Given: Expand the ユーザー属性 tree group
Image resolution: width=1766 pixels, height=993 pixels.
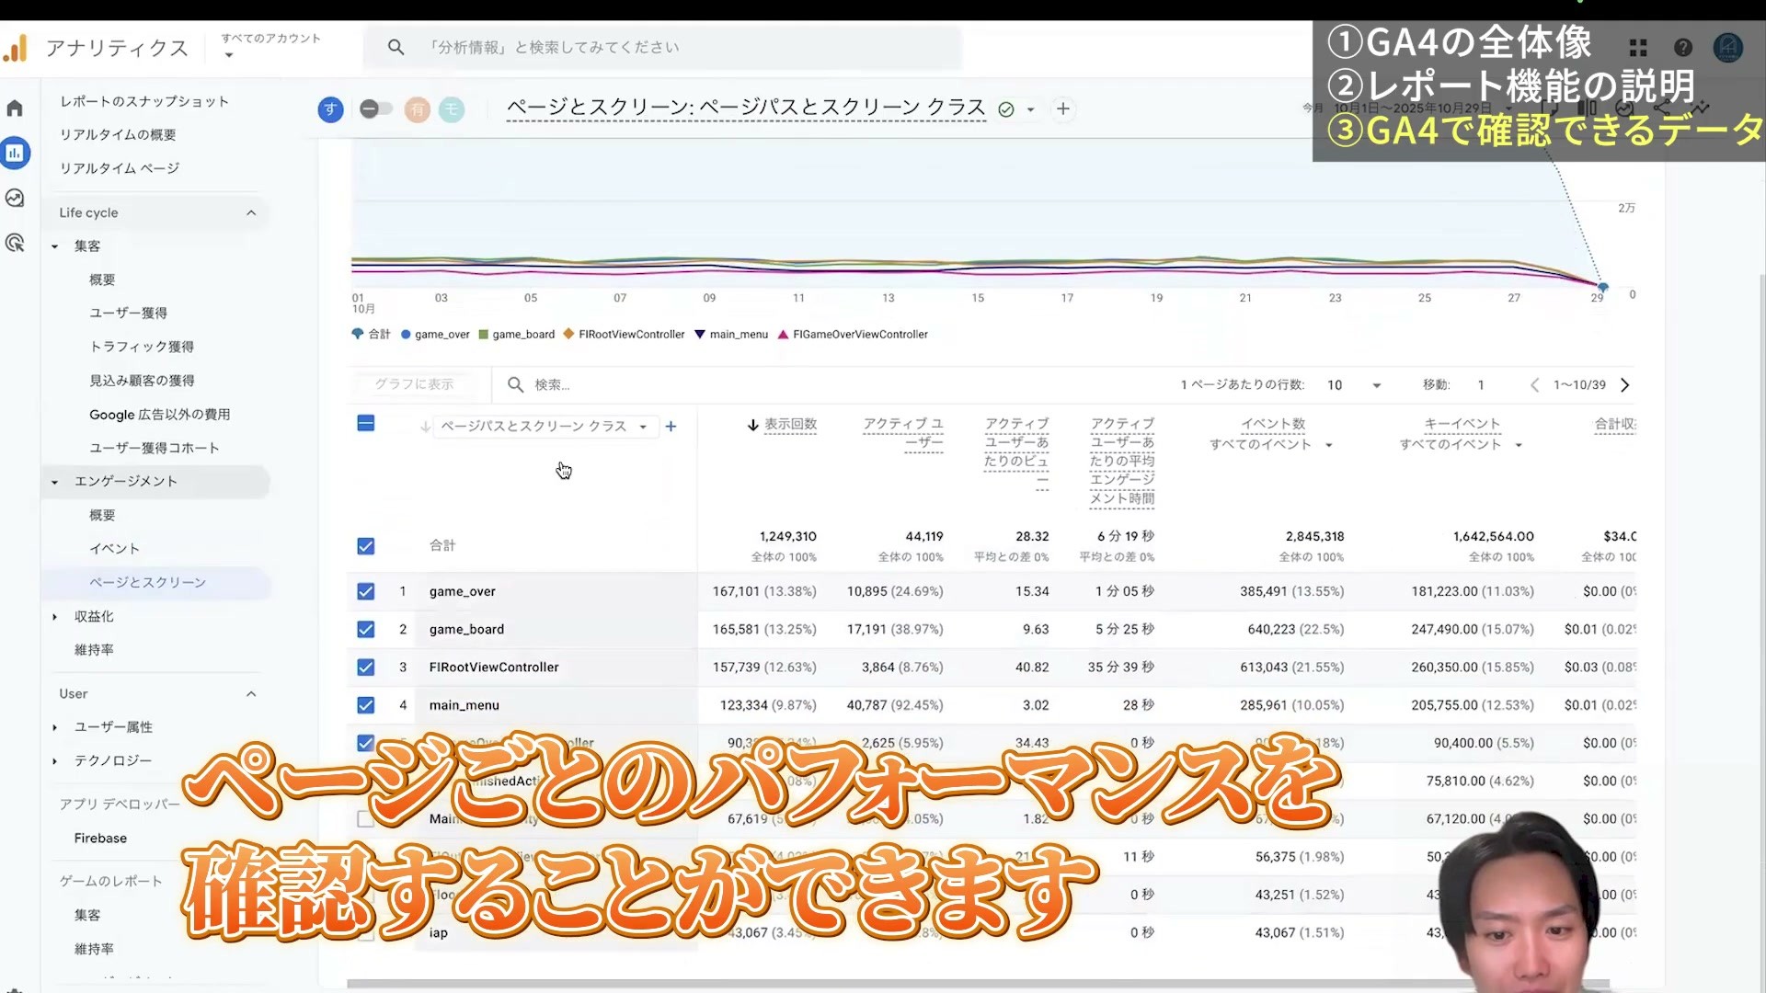Looking at the screenshot, I should tap(55, 727).
